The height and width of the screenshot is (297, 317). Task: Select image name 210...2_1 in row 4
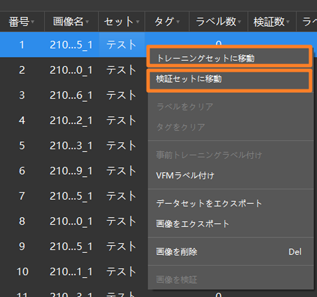coord(71,120)
